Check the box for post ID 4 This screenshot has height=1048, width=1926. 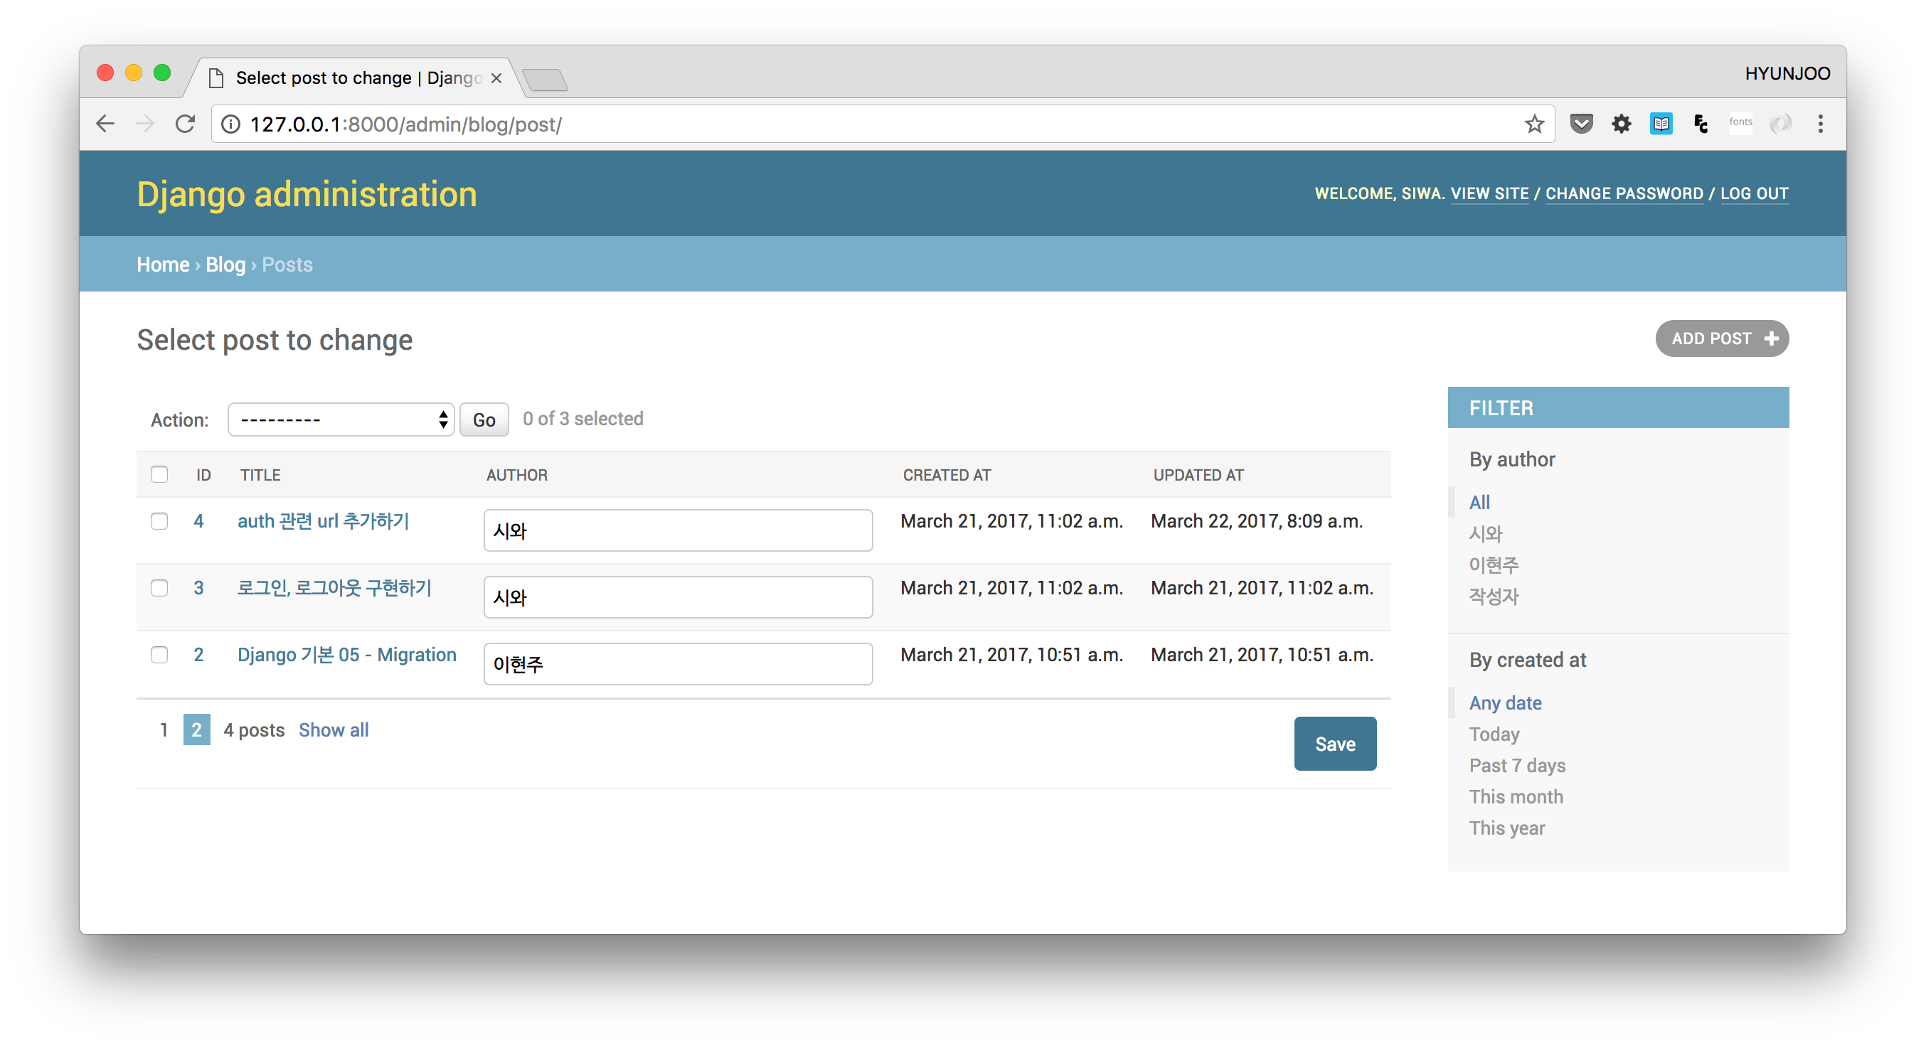pos(159,521)
